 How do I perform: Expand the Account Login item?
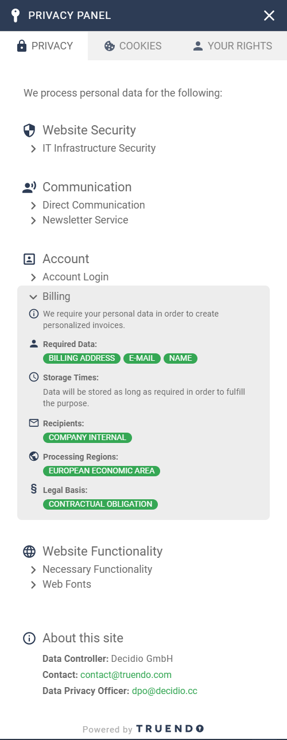69,277
